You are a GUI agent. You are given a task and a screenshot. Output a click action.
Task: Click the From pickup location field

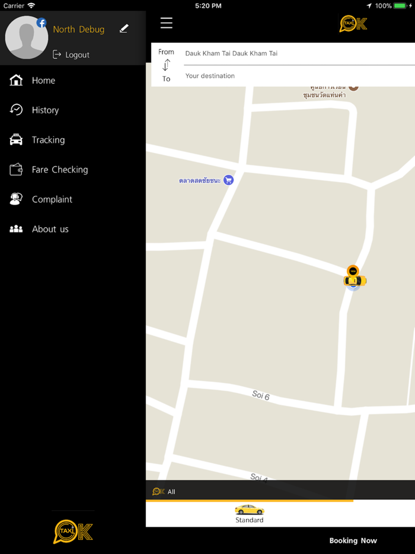[x=296, y=53]
